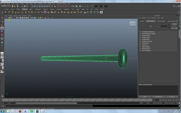Create a polygon cylinder from shelf
Screen dimensions: 181x113
click(x=12, y=12)
